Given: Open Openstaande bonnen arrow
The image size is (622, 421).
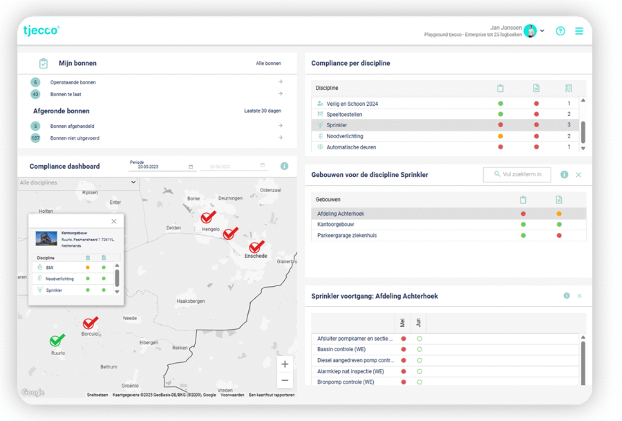Looking at the screenshot, I should (281, 82).
